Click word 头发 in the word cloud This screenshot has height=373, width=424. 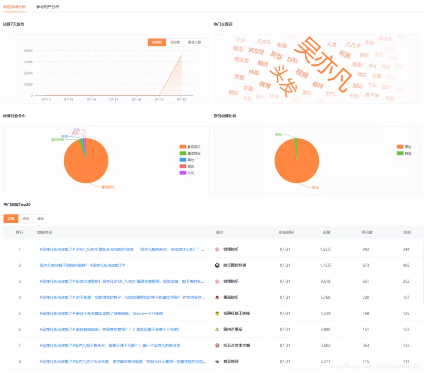[283, 80]
